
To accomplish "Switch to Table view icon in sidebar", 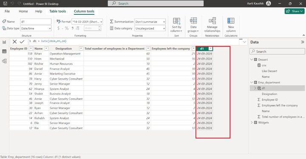I will click(4, 52).
